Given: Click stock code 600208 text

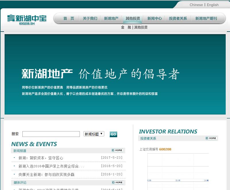Looking at the screenshot, I should coord(165,149).
